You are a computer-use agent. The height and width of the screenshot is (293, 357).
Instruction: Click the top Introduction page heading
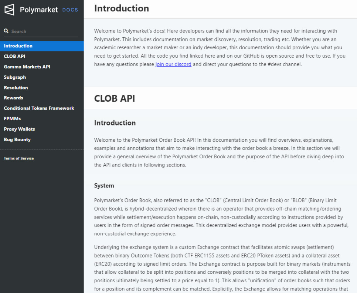[122, 9]
